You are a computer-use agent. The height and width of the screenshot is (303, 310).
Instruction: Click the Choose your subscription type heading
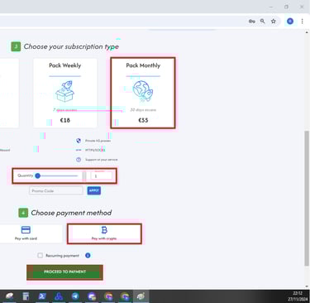point(71,46)
